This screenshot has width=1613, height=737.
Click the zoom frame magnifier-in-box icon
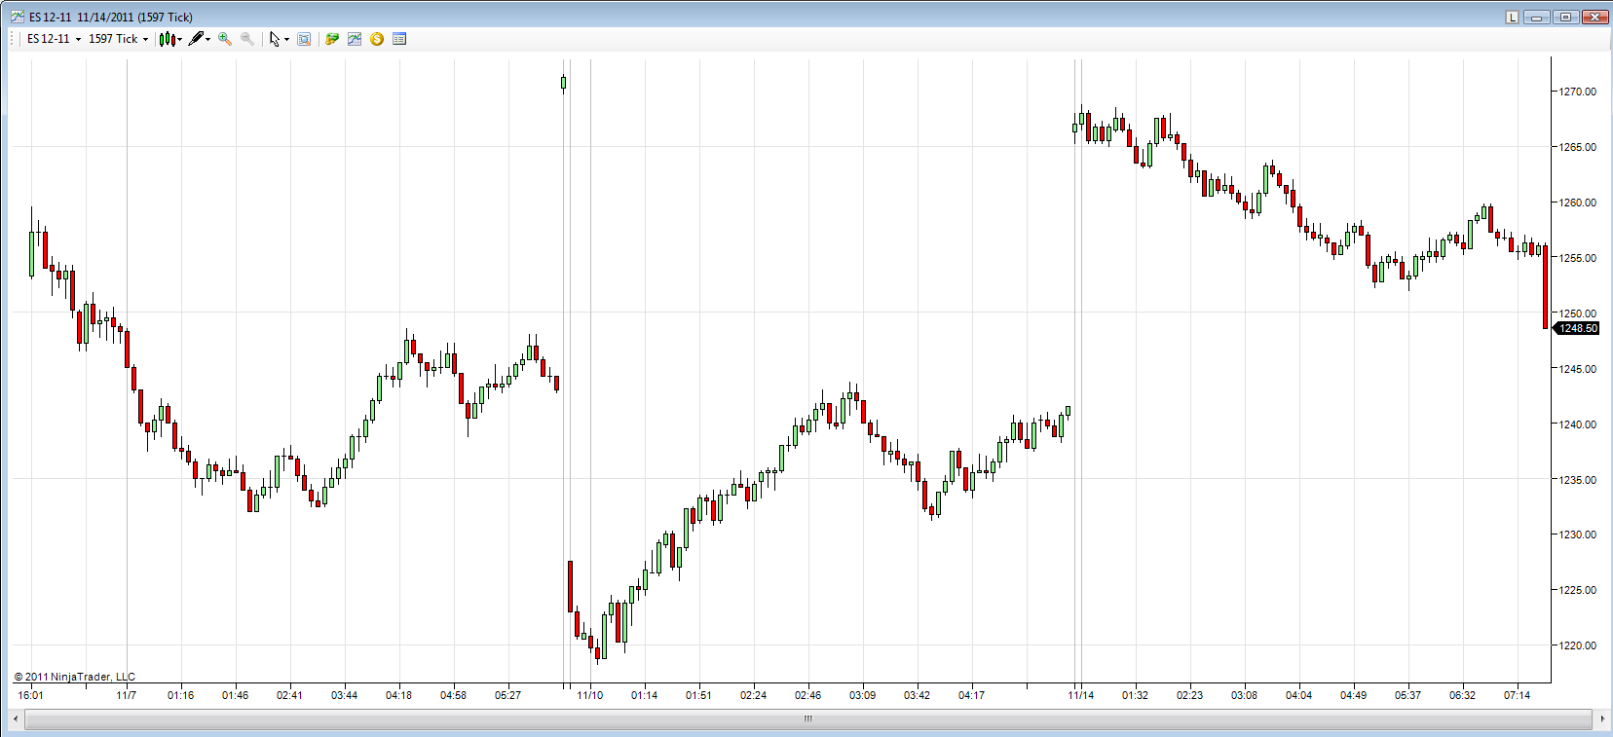[304, 39]
